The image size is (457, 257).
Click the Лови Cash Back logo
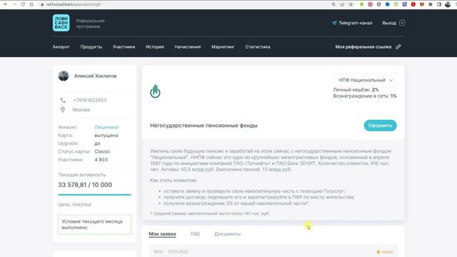(61, 23)
